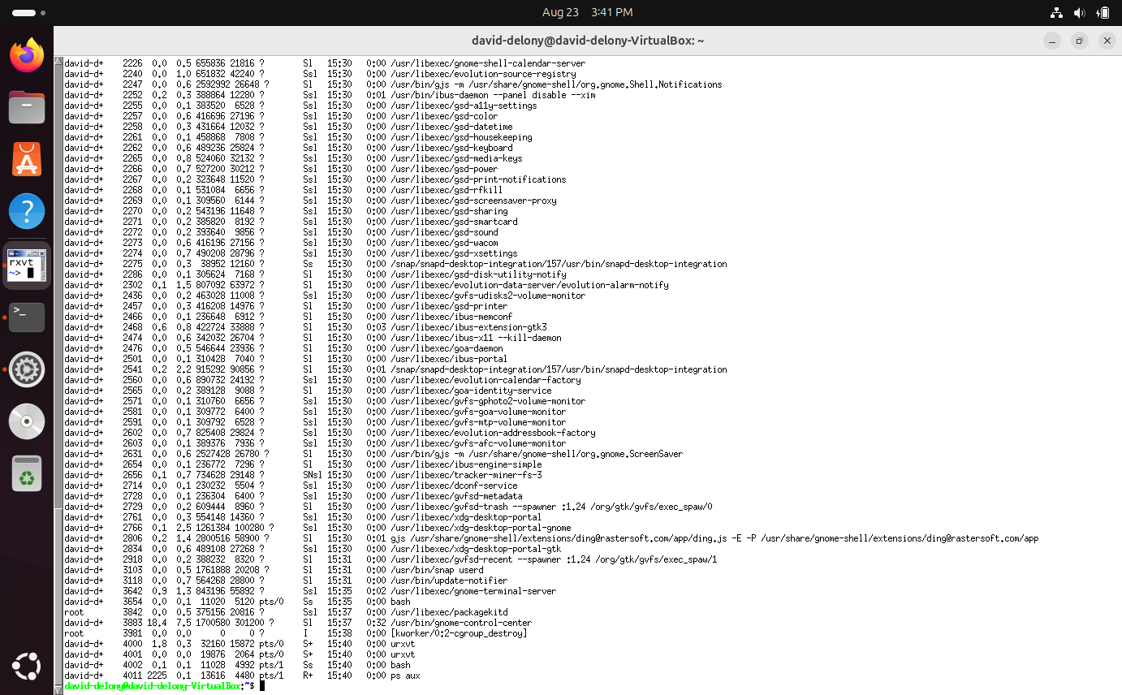1122x695 pixels.
Task: Open Settings gear in the dock
Action: (x=27, y=369)
